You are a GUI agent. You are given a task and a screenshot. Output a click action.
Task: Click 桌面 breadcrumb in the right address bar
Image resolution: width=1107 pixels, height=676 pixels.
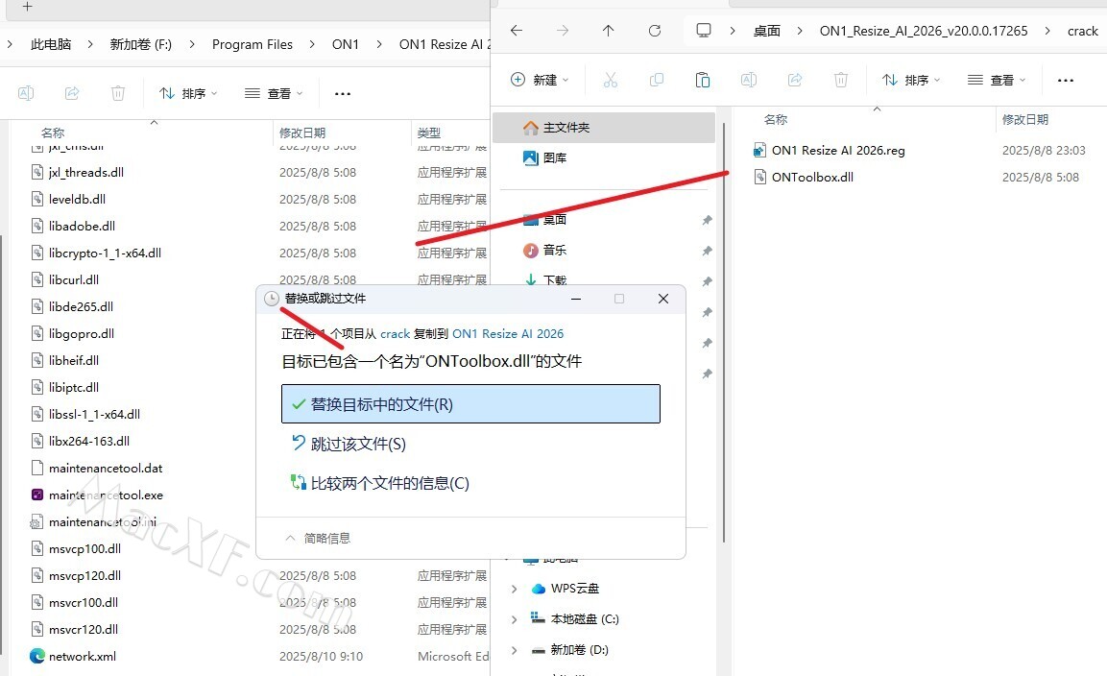point(767,31)
